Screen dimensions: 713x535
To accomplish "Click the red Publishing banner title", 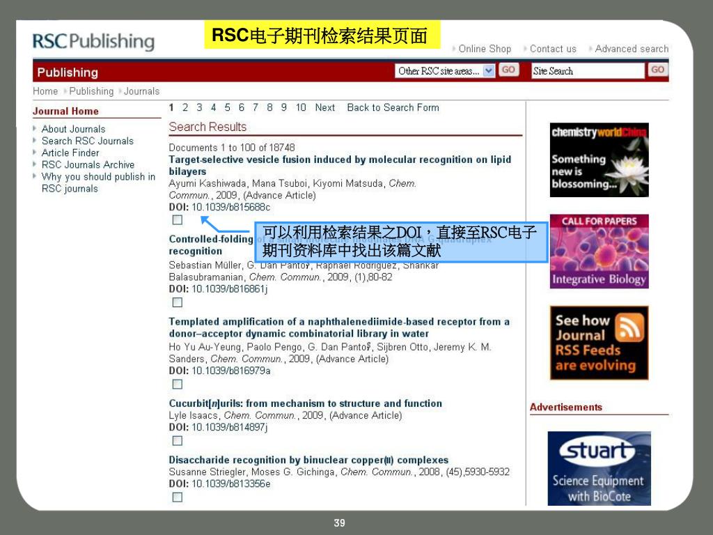I will click(x=68, y=72).
